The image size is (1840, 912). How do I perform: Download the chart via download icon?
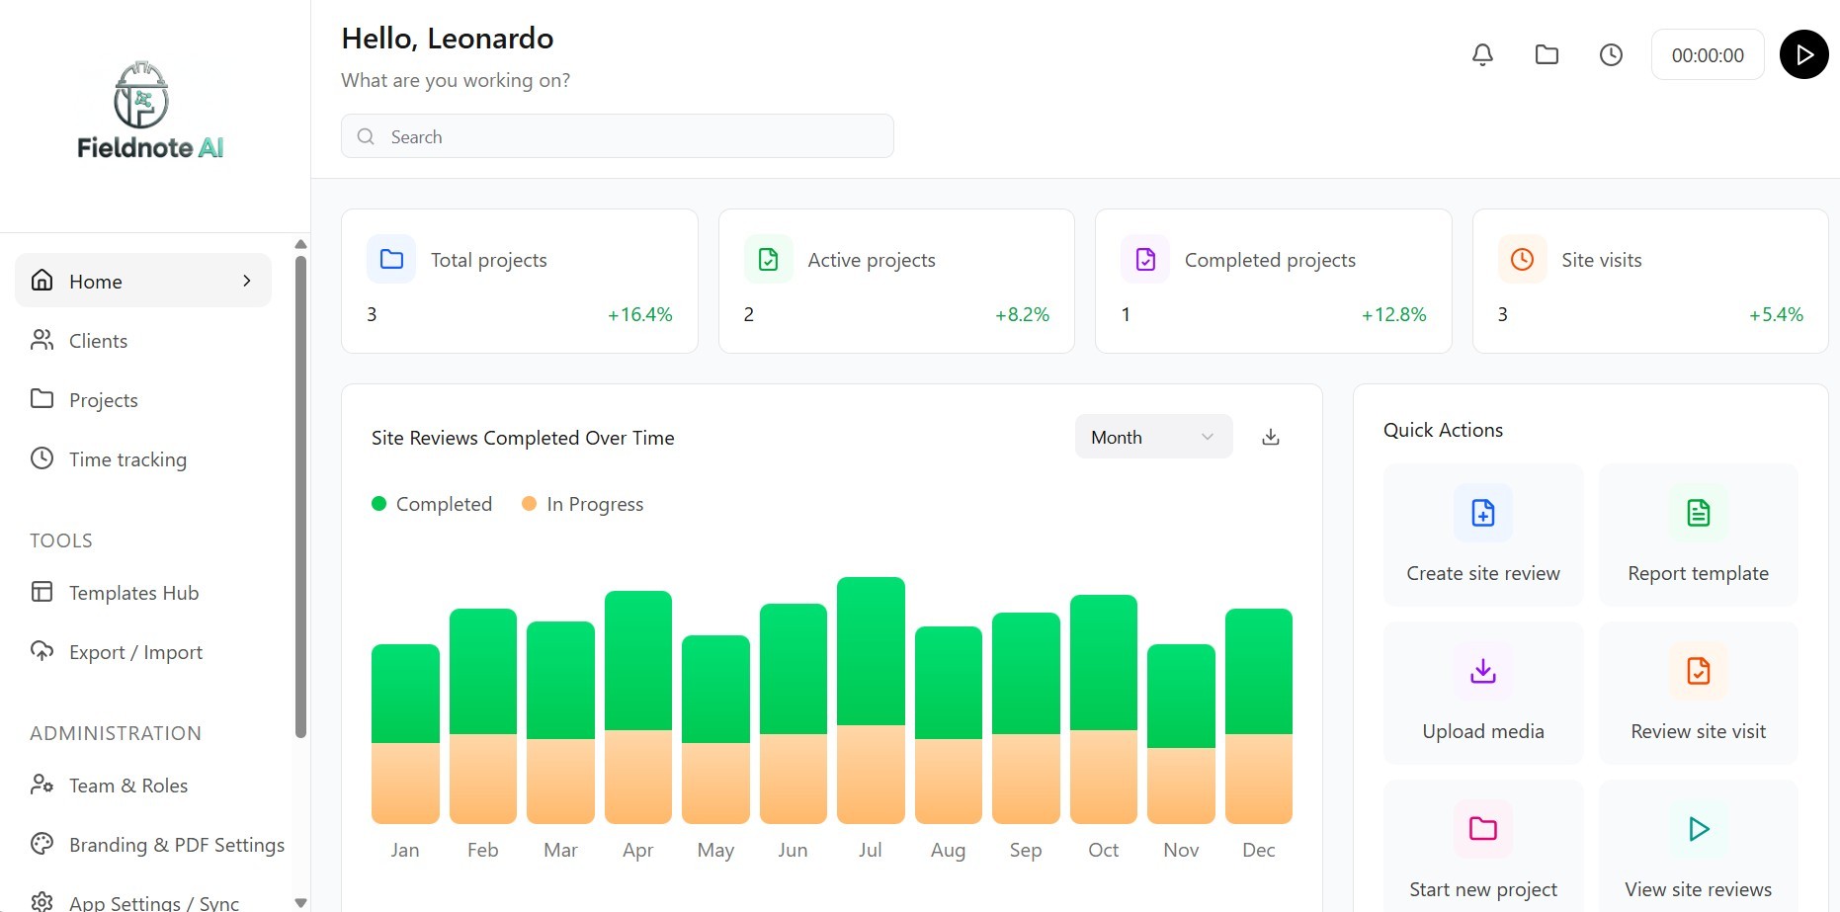pyautogui.click(x=1271, y=437)
